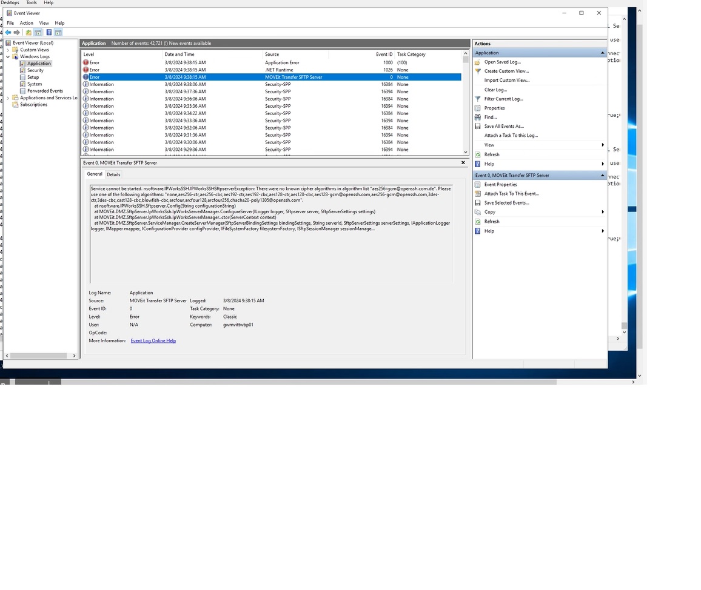
Task: Choose Save All Events As action
Action: point(503,127)
